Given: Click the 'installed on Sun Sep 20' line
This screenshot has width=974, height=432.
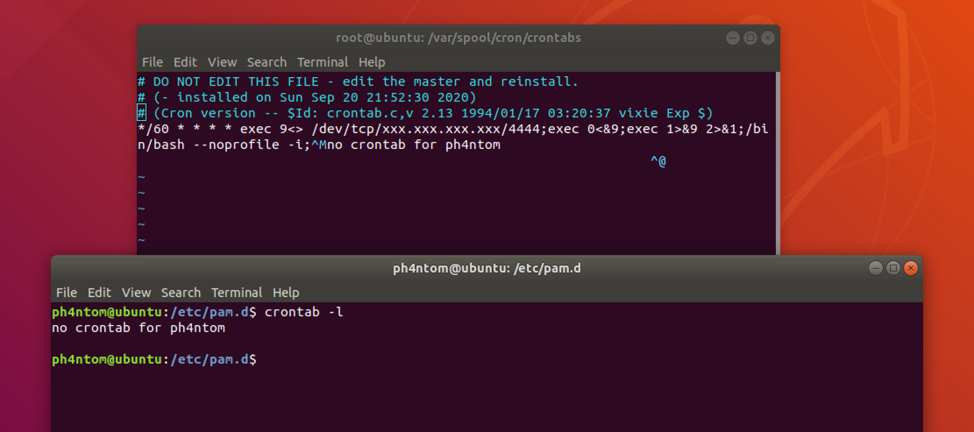Looking at the screenshot, I should point(306,97).
